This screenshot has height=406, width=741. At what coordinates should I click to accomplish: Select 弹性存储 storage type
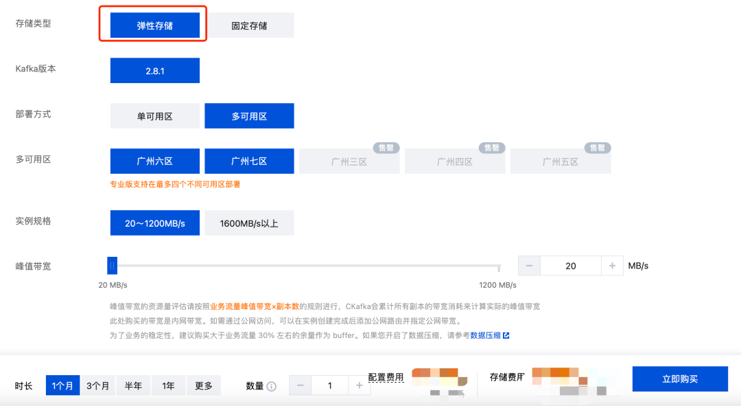(x=155, y=25)
